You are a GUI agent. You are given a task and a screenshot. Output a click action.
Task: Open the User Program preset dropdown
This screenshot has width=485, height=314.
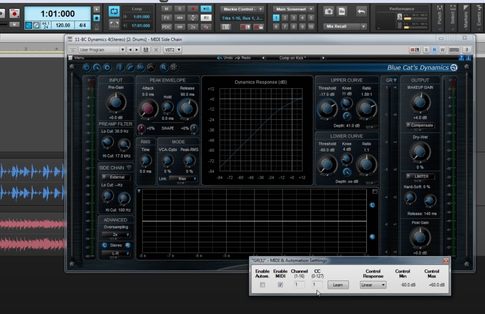pos(102,50)
